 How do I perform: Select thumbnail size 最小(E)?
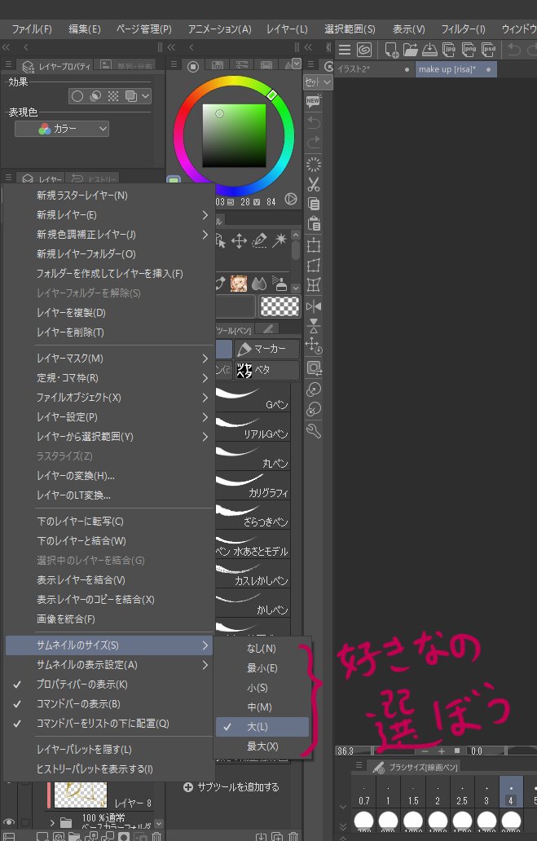[262, 667]
